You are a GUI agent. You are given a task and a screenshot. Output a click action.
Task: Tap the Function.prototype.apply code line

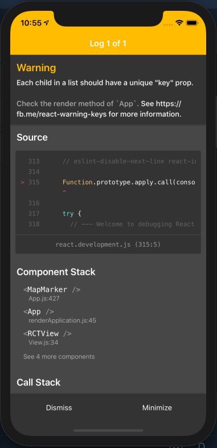(x=129, y=182)
